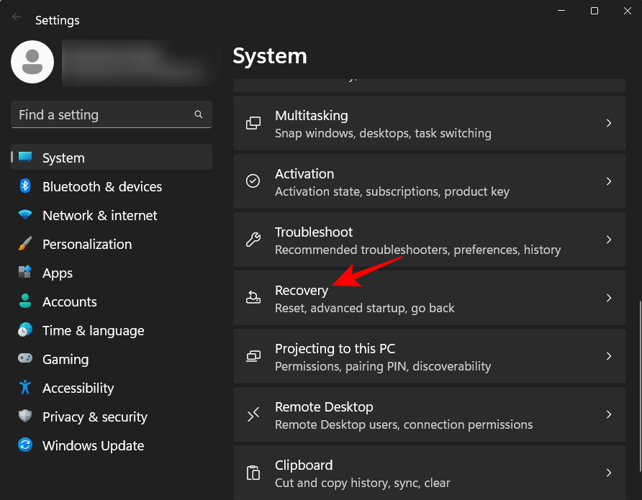
Task: Click the back arrow button
Action: point(16,16)
